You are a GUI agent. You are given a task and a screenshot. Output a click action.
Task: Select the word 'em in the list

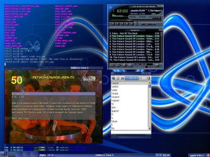tap(129, 107)
